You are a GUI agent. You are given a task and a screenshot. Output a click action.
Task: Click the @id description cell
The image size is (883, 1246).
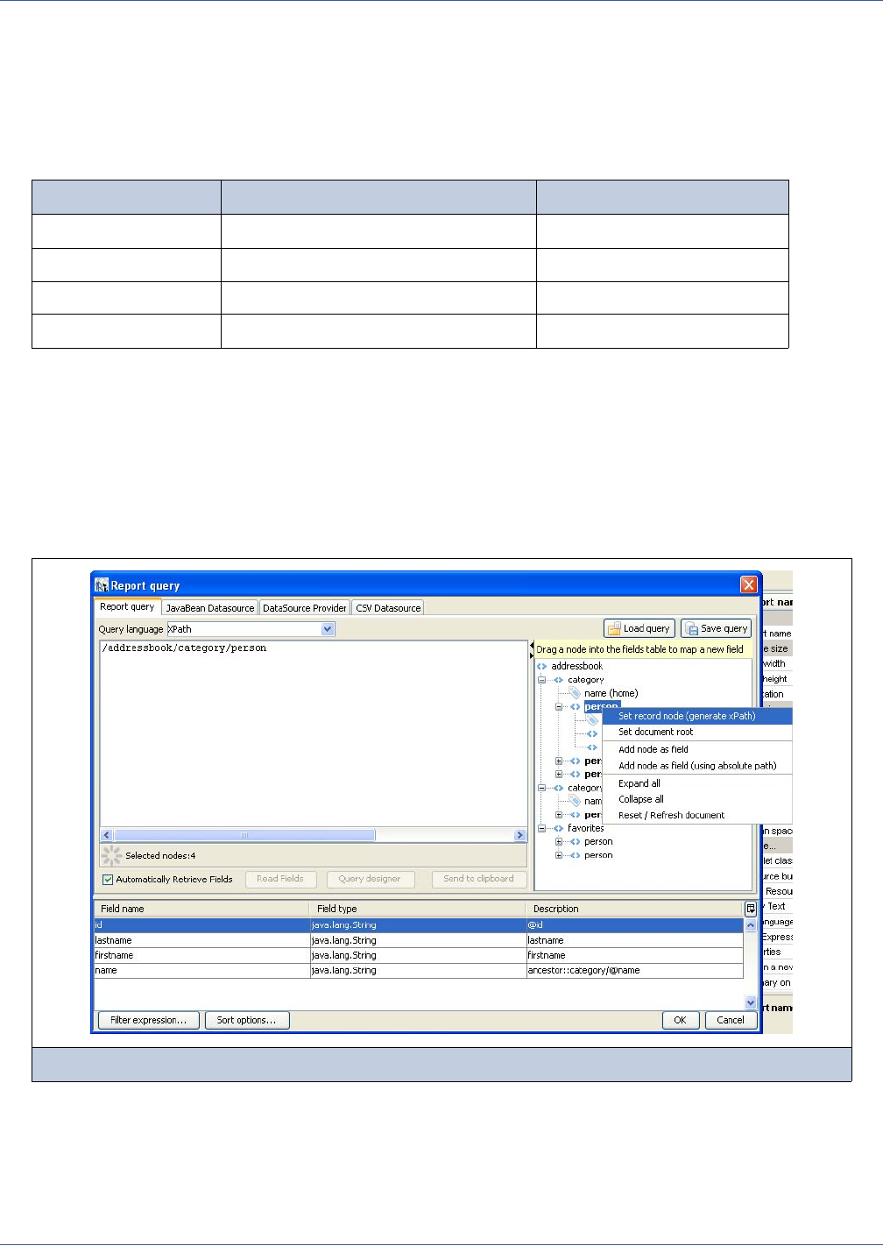[x=634, y=924]
